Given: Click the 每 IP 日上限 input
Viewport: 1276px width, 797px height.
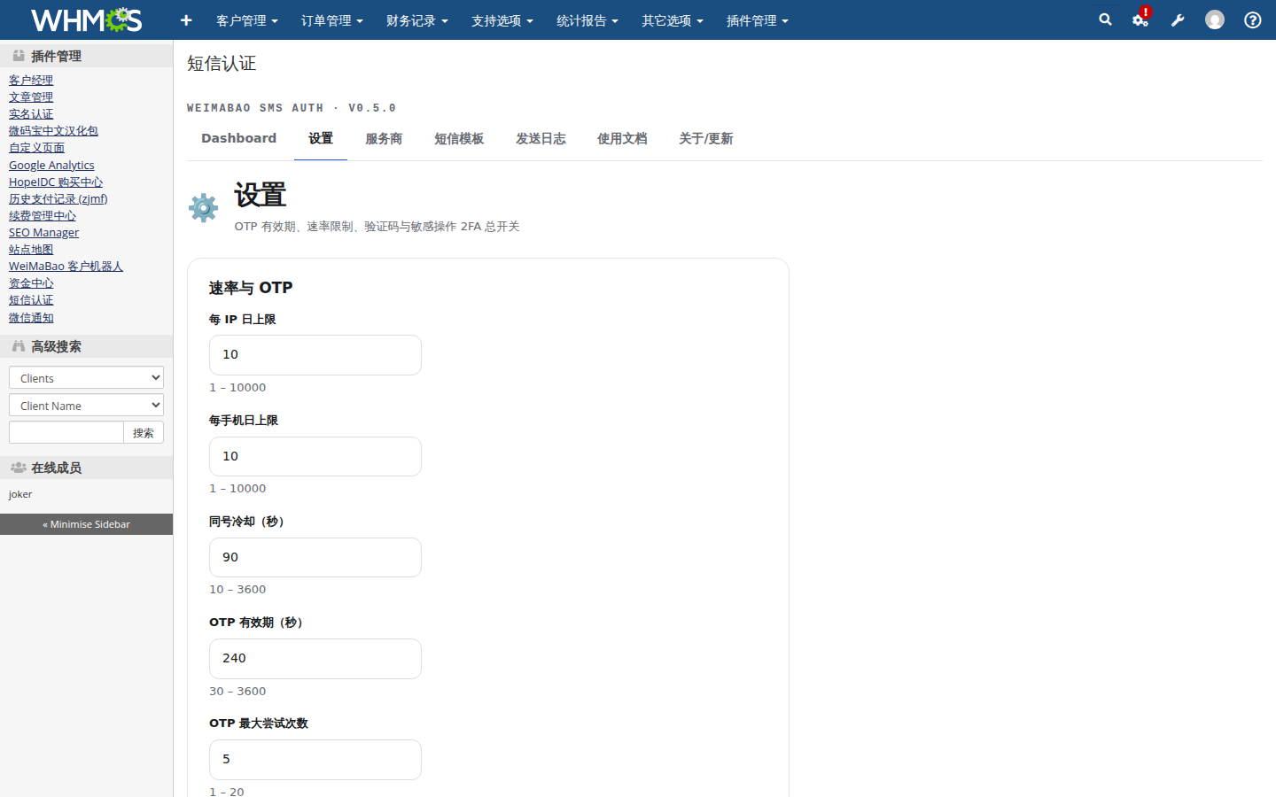Looking at the screenshot, I should (x=315, y=354).
